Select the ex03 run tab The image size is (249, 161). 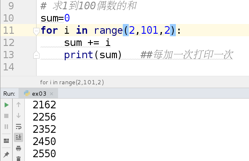point(38,94)
